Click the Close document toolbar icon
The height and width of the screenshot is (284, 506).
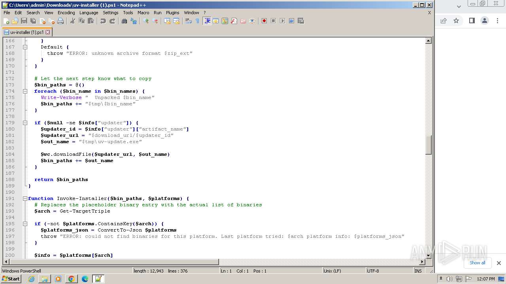pyautogui.click(x=42, y=21)
